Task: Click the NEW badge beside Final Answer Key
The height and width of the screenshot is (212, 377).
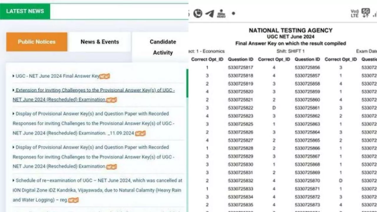Action: [x=105, y=76]
